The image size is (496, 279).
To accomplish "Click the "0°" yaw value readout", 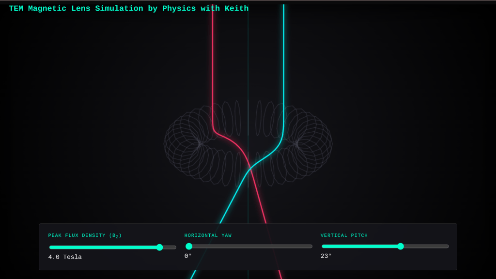I will click(x=188, y=256).
